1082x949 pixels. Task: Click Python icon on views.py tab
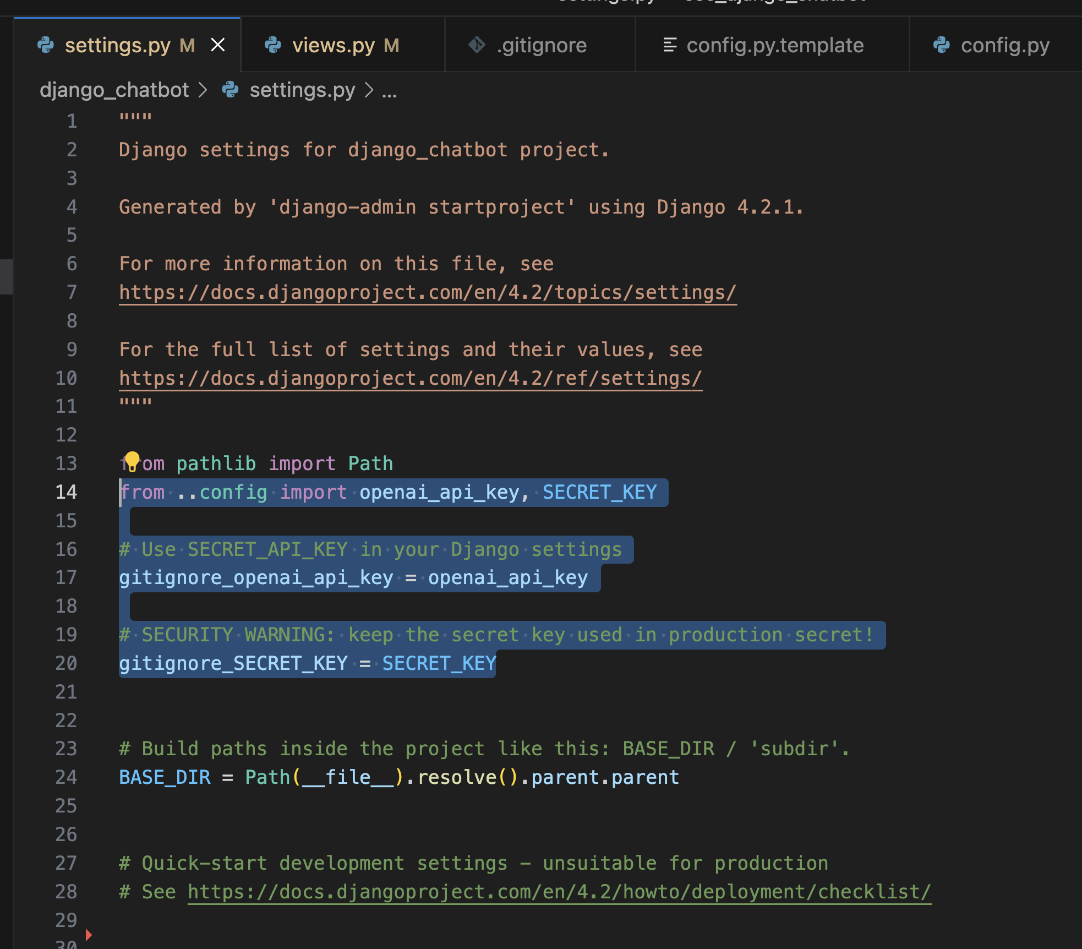273,45
